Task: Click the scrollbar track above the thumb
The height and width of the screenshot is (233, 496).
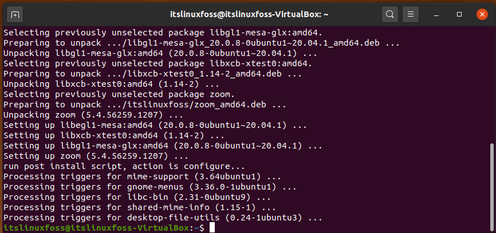Action: [x=491, y=85]
